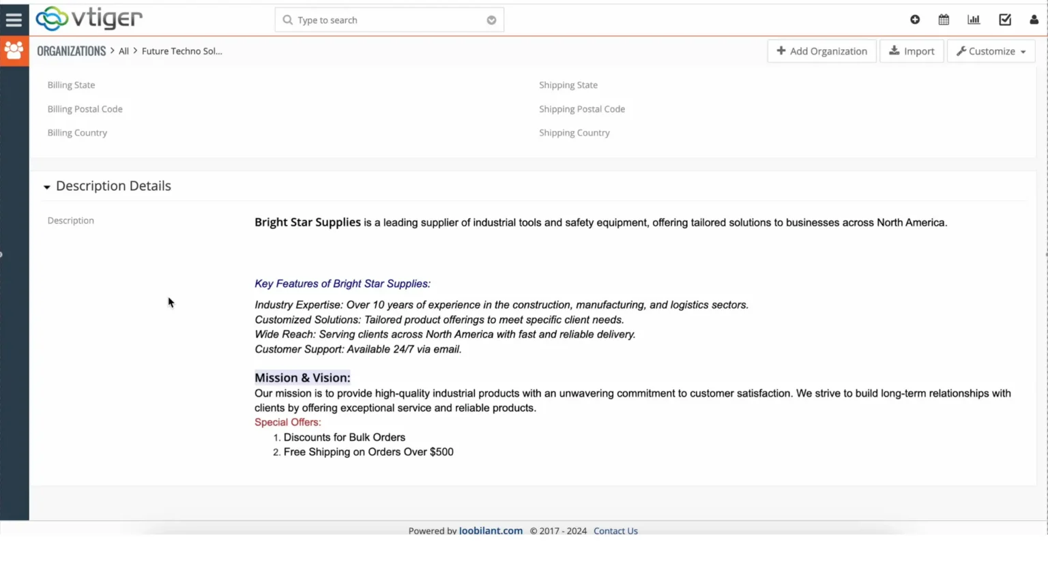Click the Add Organization button
This screenshot has height=578, width=1048.
click(821, 50)
